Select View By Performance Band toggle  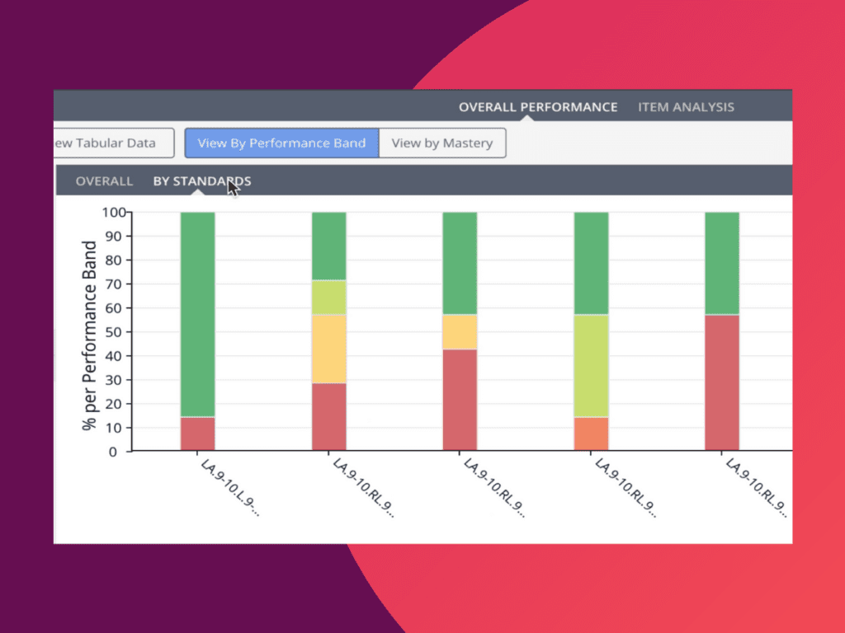(x=281, y=143)
